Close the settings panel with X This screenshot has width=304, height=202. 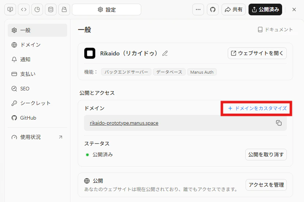[x=294, y=9]
